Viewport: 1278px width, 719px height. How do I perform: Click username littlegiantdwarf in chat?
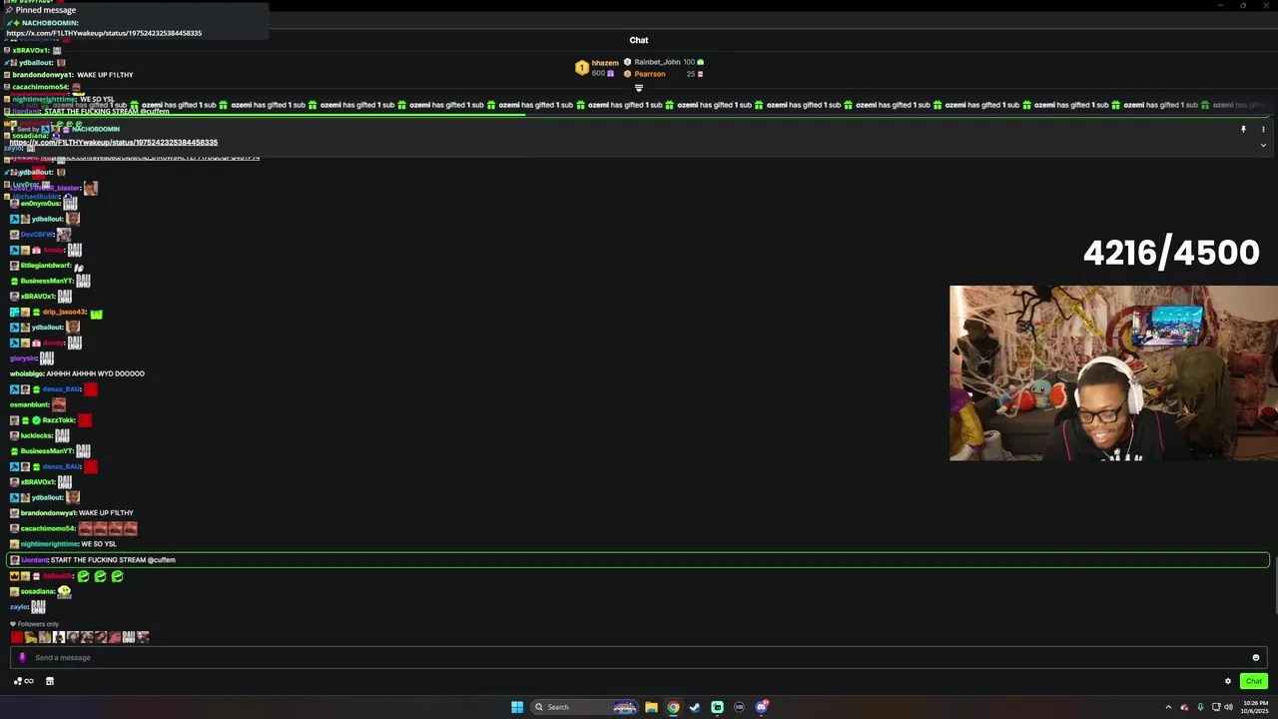pos(46,266)
